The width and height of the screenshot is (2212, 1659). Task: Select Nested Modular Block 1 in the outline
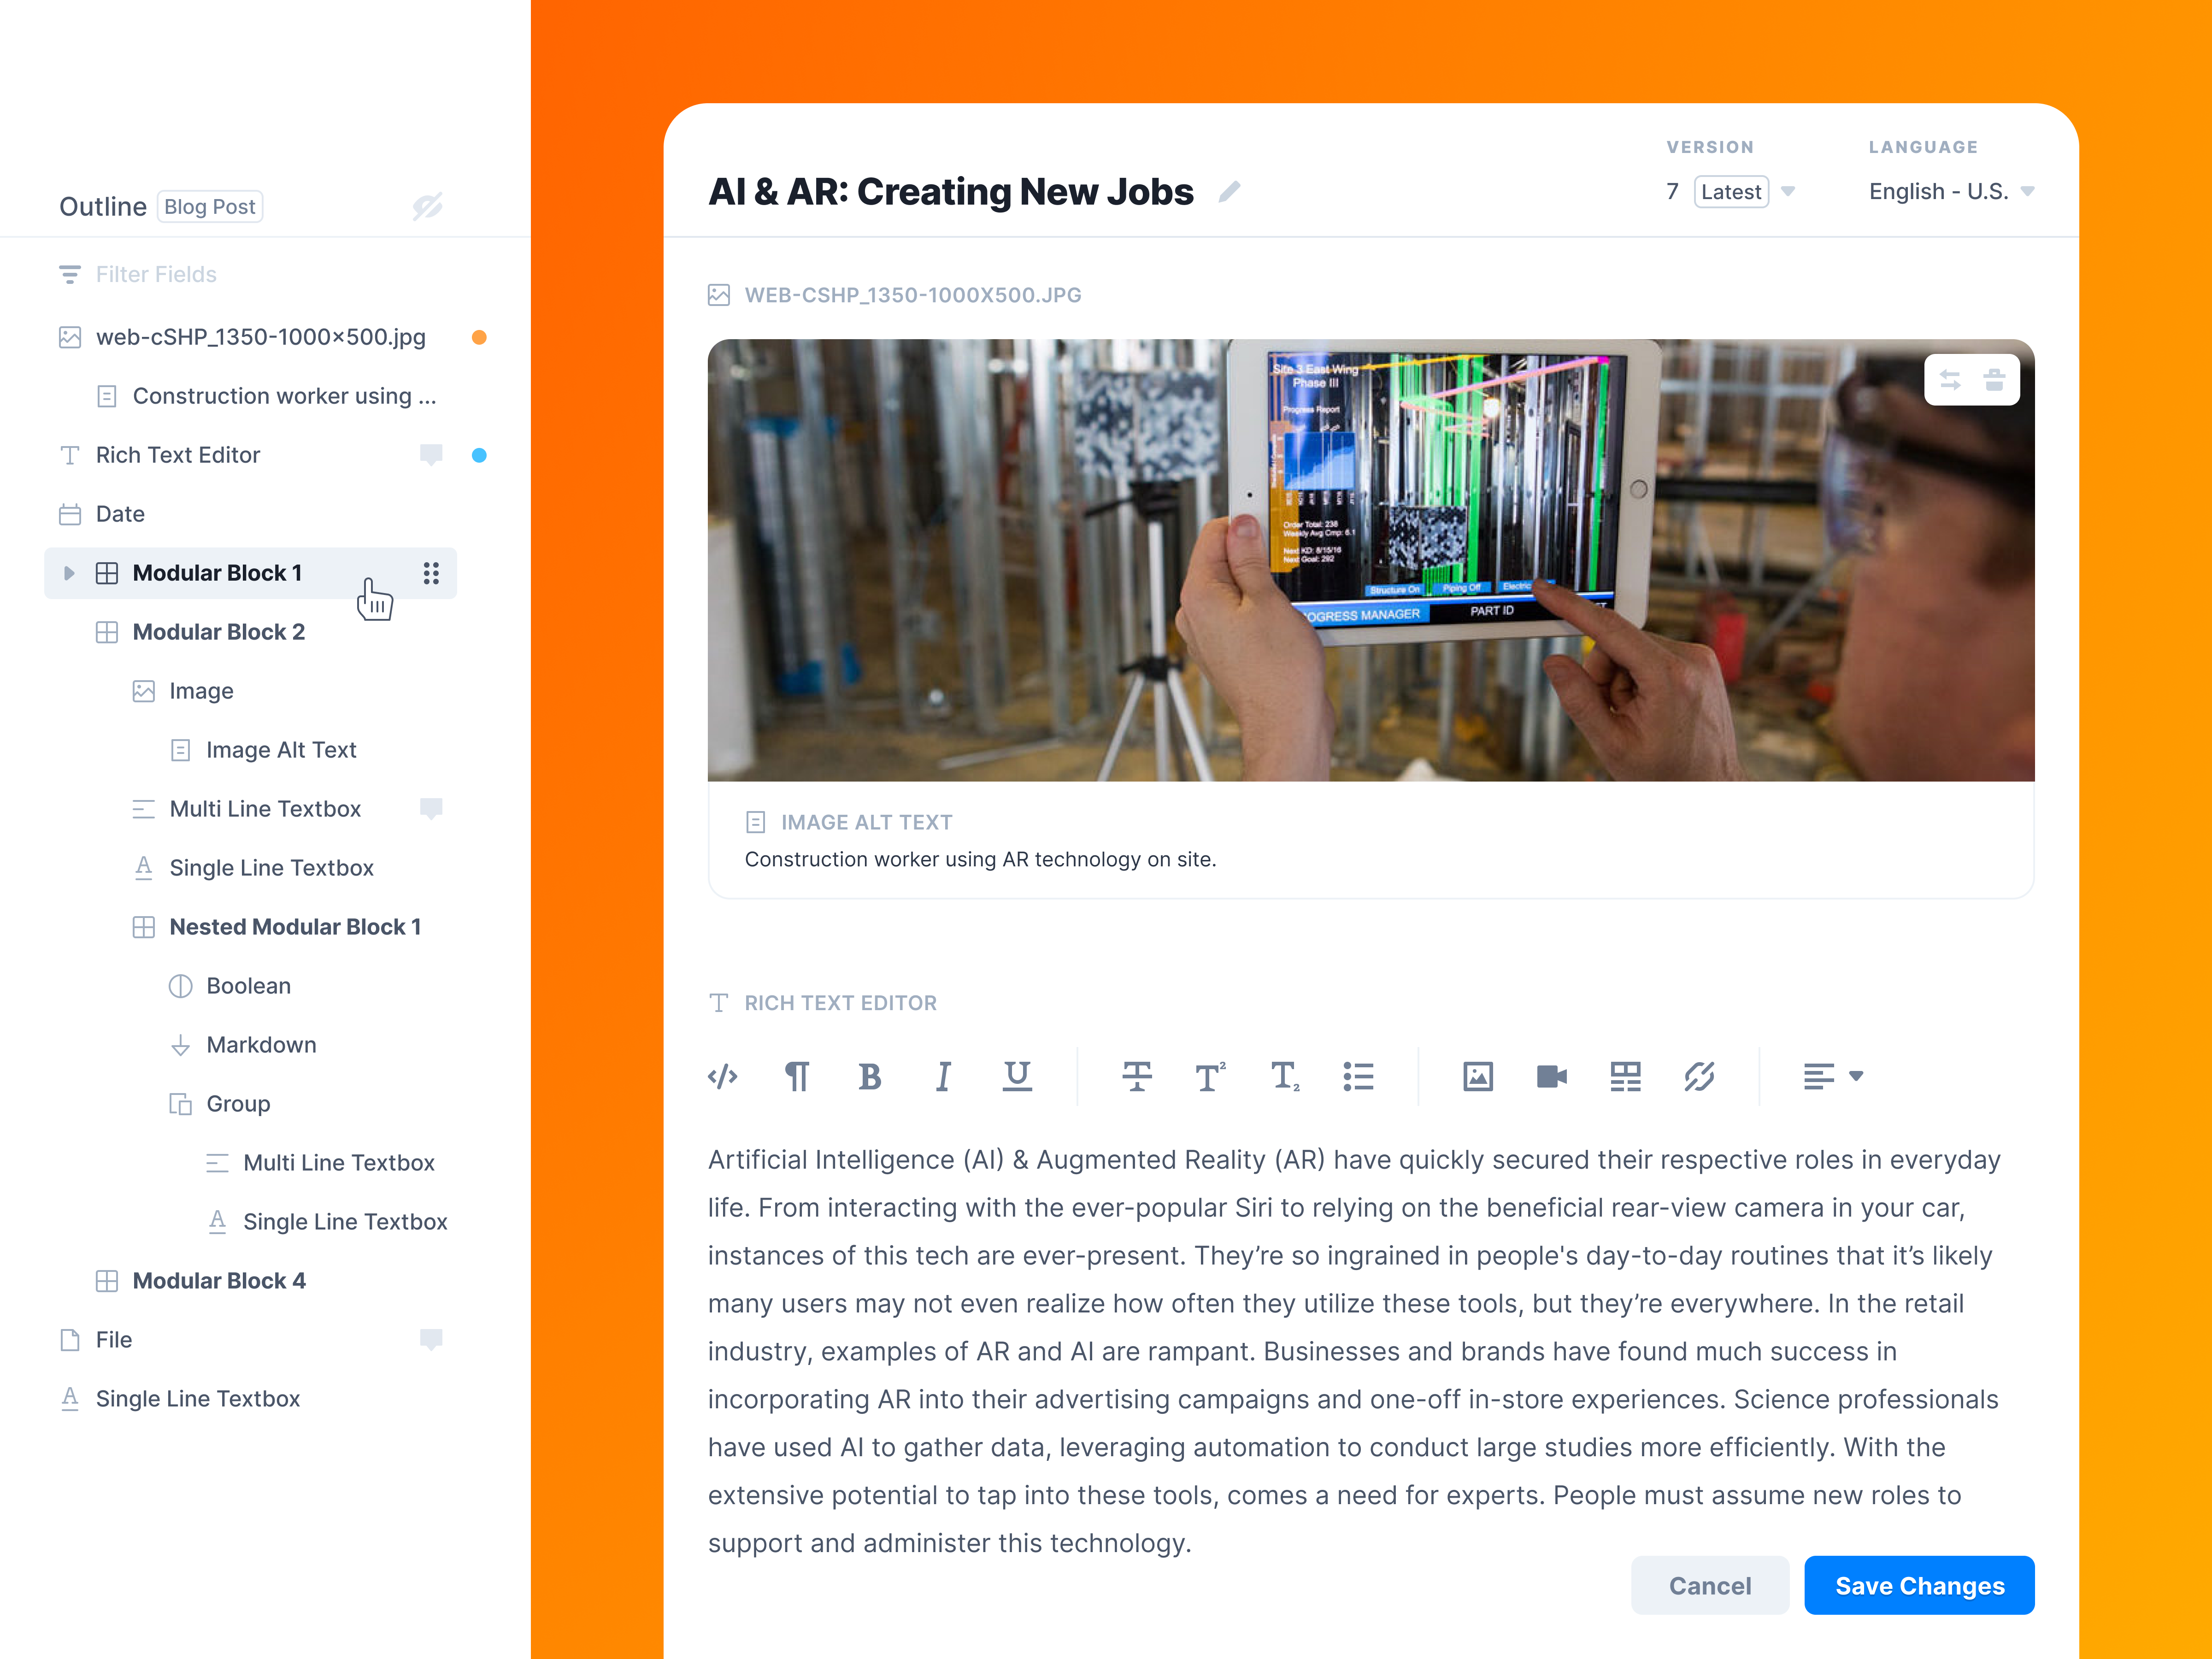pos(295,927)
